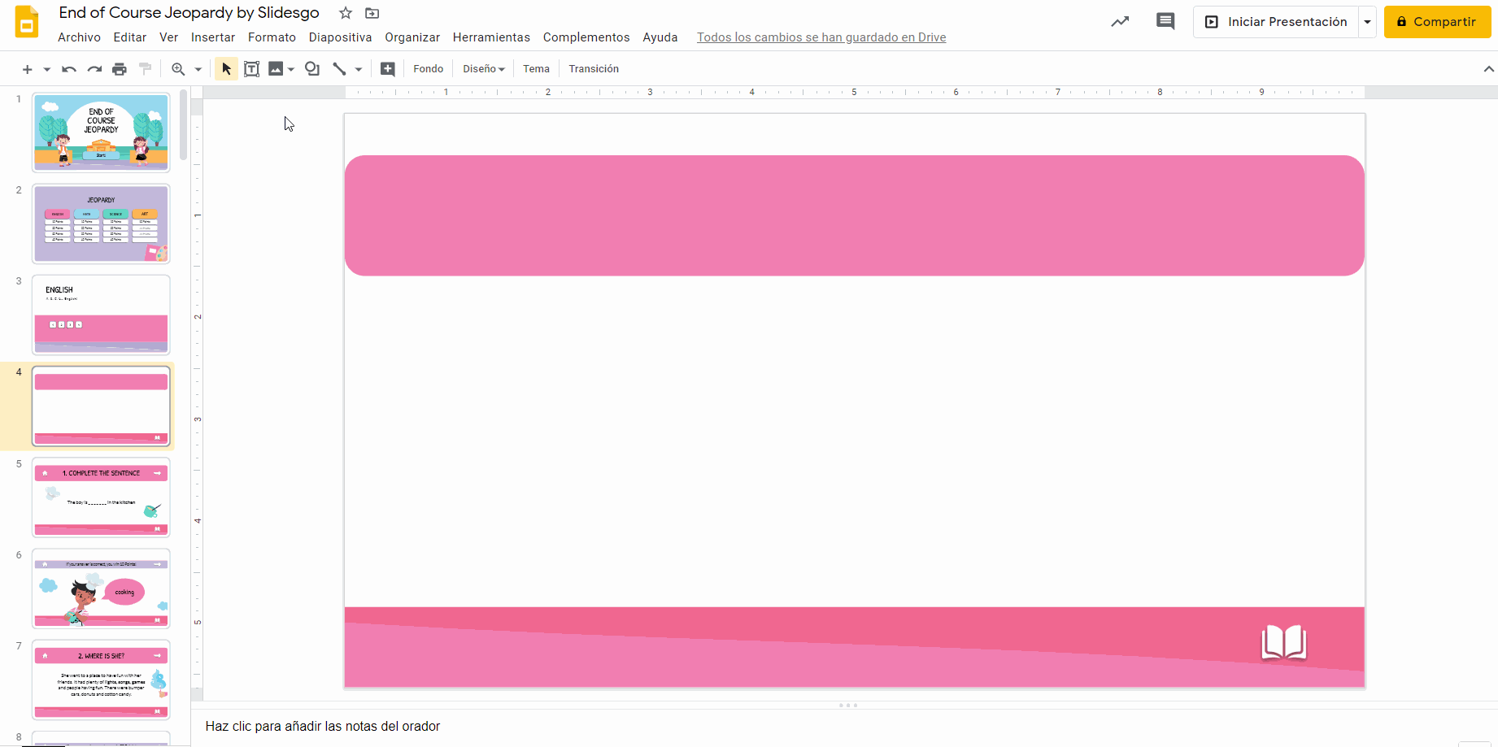Select slide 2 Jeopardy board thumbnail

pyautogui.click(x=101, y=224)
